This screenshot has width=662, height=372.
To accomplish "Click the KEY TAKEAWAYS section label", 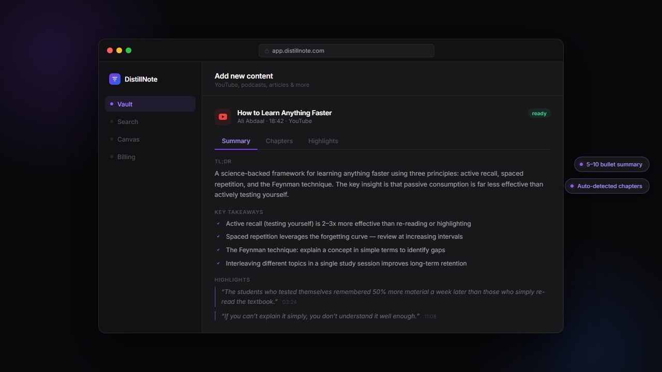I will coord(239,212).
